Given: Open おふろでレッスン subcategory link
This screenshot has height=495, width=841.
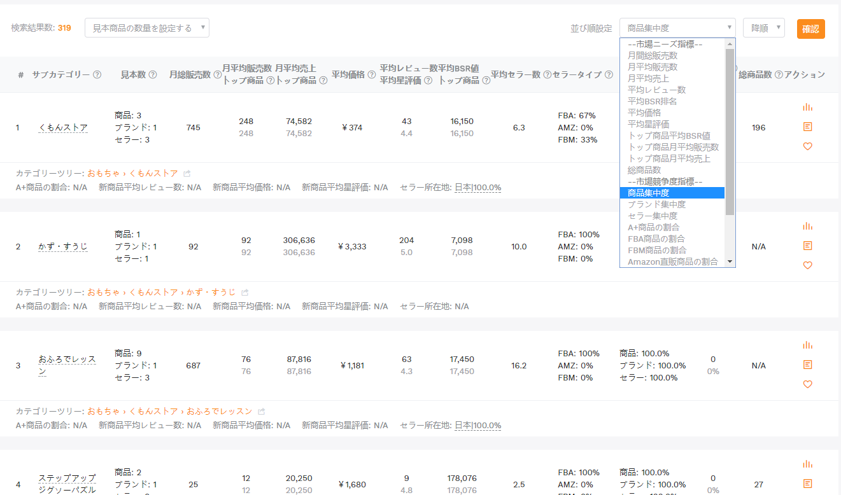Looking at the screenshot, I should 67,365.
